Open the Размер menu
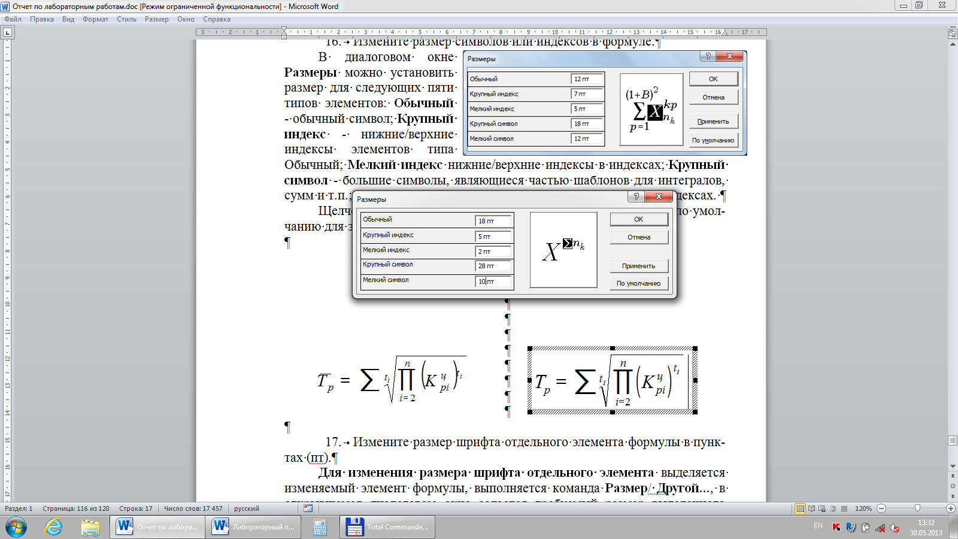This screenshot has height=539, width=958. coord(157,19)
